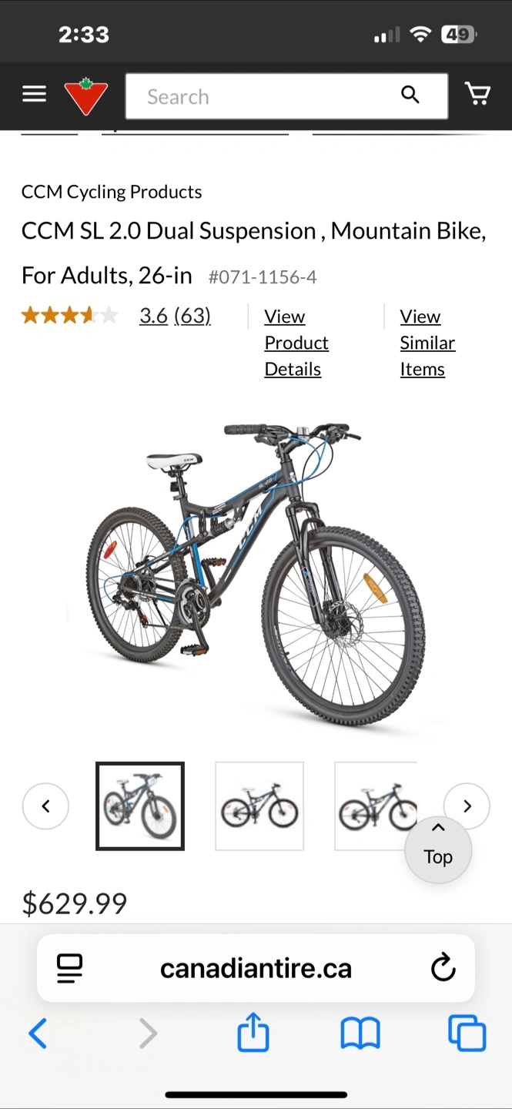The width and height of the screenshot is (512, 1109).
Task: Open the shopping cart
Action: (x=478, y=94)
